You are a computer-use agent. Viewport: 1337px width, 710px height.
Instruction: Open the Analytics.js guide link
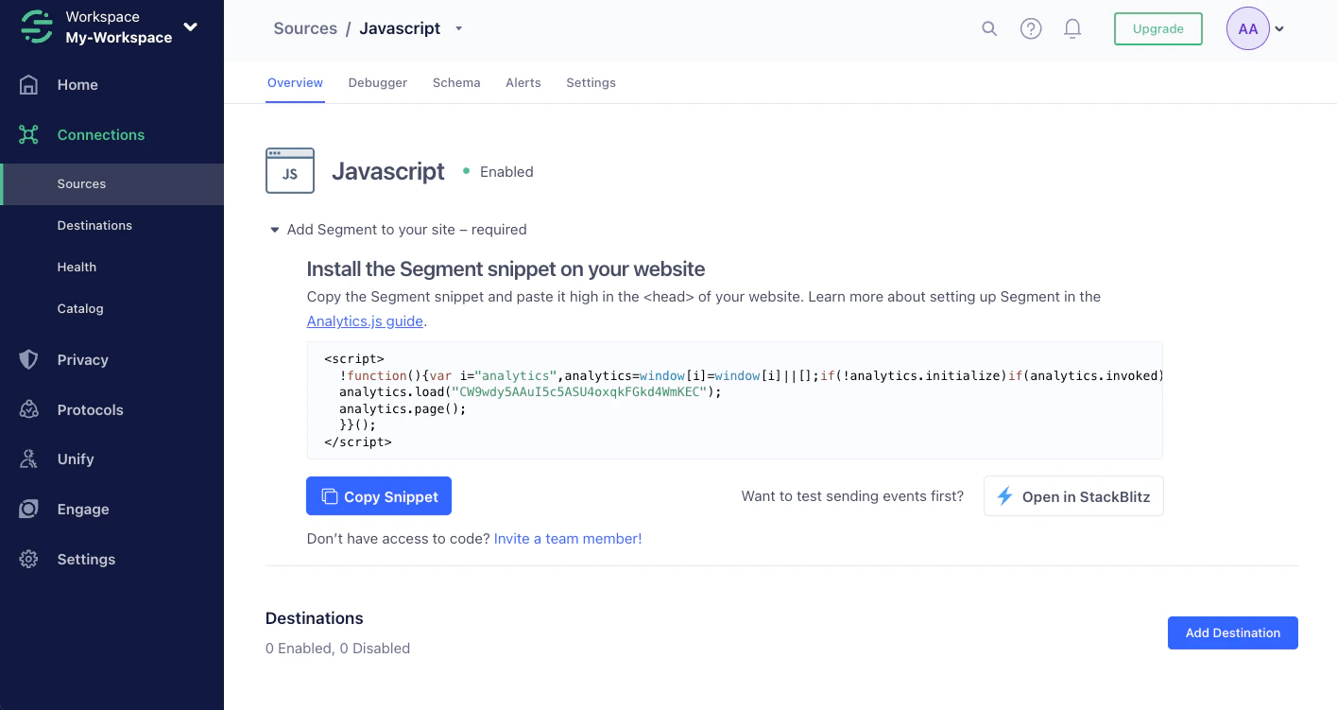pos(364,320)
